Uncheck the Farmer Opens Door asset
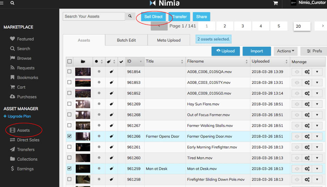The width and height of the screenshot is (327, 187). [x=69, y=136]
